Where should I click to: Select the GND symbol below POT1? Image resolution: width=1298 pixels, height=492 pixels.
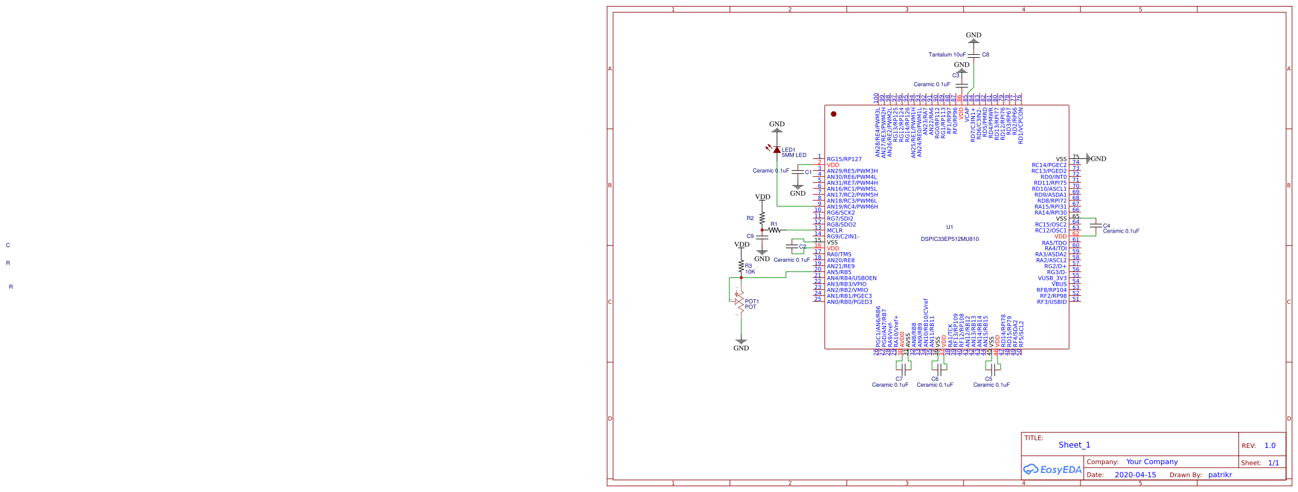(x=741, y=346)
